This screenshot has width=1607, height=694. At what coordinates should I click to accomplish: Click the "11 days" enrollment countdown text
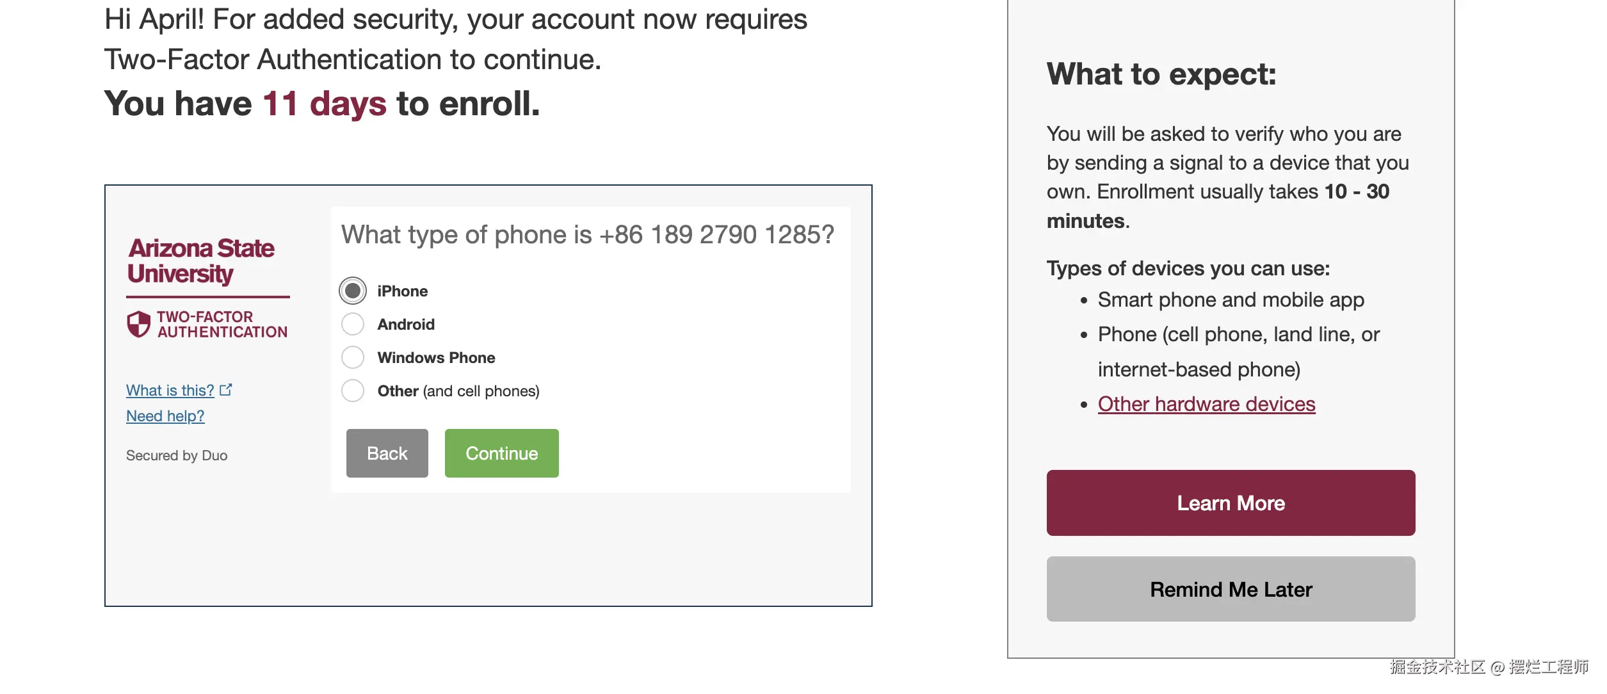click(324, 104)
